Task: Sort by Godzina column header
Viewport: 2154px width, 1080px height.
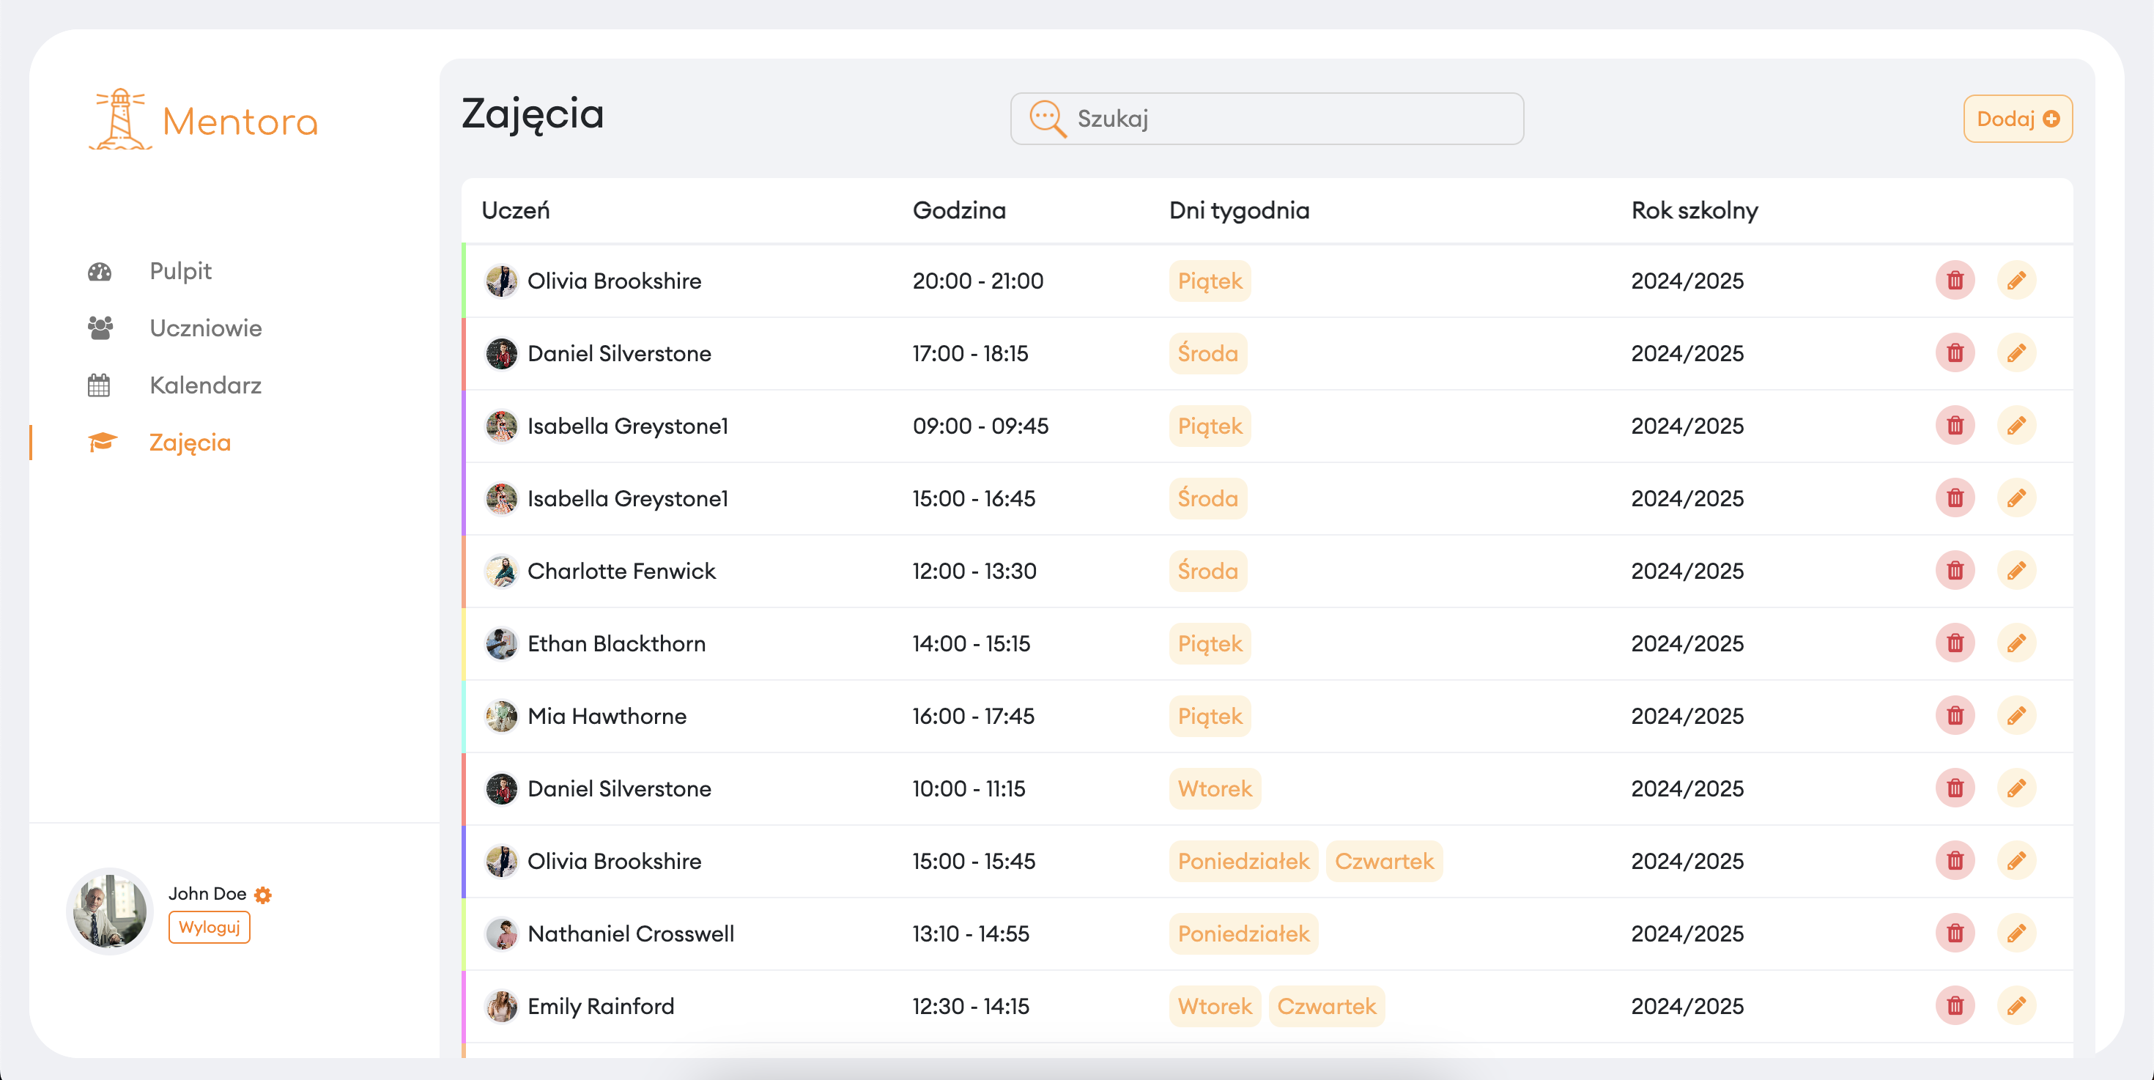Action: click(958, 210)
